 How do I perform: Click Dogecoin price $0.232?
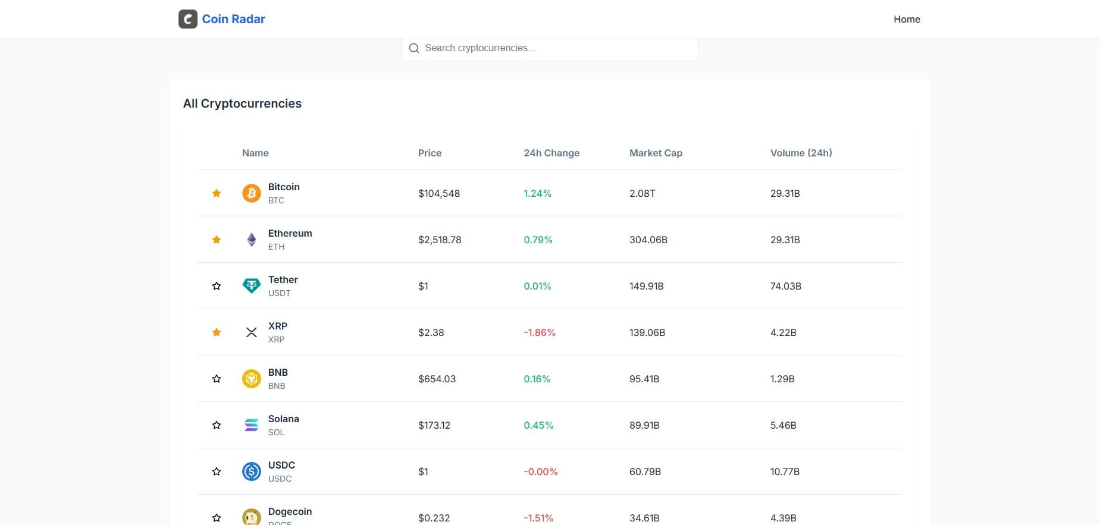(x=434, y=518)
